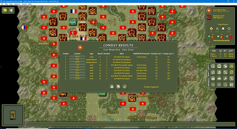
Task: Click the magnifying glass icon in the control panel
Action: (x=213, y=66)
